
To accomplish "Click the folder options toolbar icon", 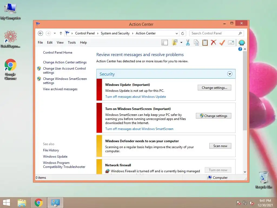I will click(175, 43).
